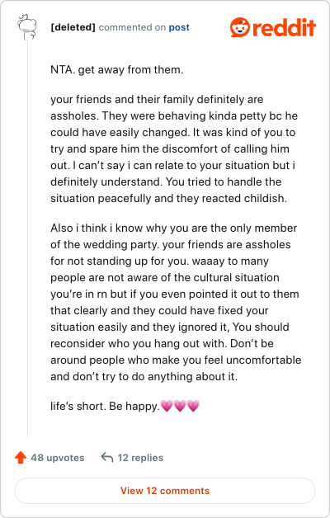Open the blue "post" link
Image resolution: width=330 pixels, height=518 pixels.
coord(179,27)
